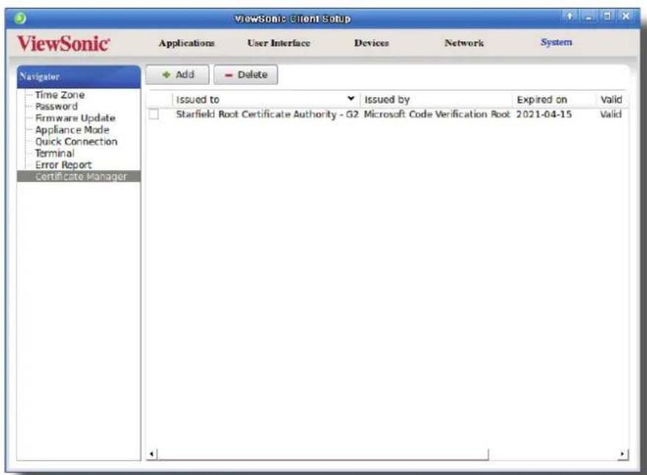The width and height of the screenshot is (647, 475).
Task: Select Password in Navigator tree
Action: pyautogui.click(x=57, y=107)
